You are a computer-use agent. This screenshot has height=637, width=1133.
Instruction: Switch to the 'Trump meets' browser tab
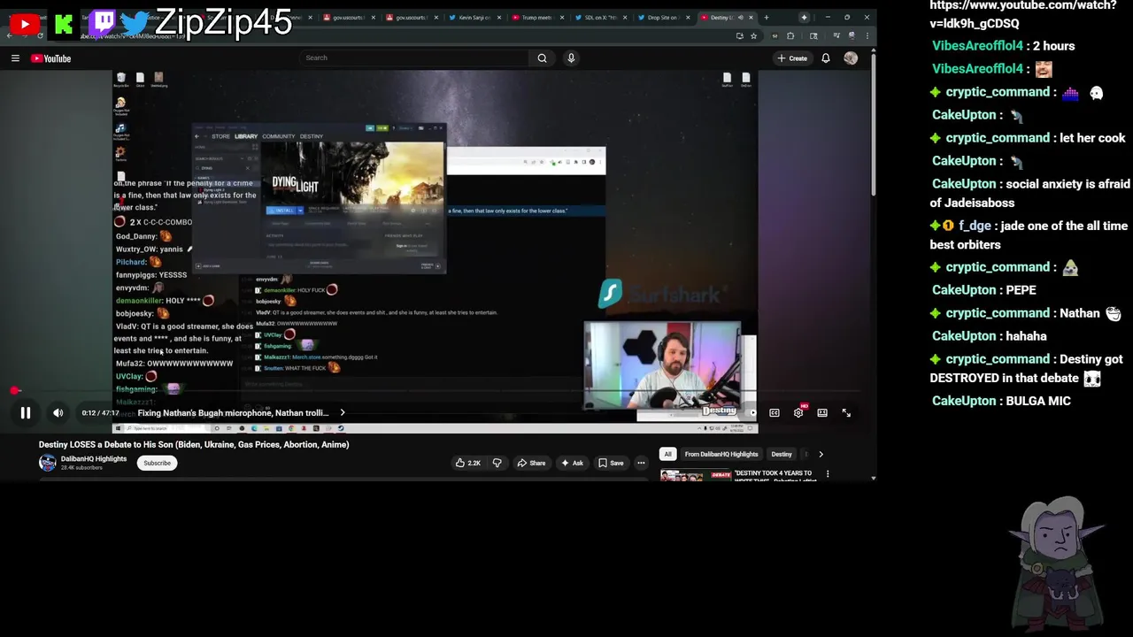click(x=536, y=17)
